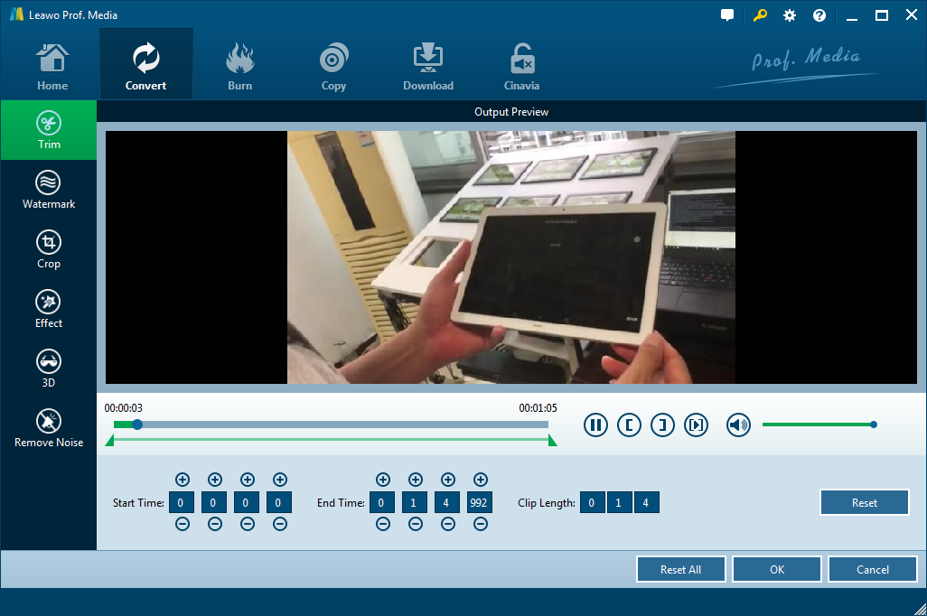Select the Remove Noise tab
This screenshot has width=927, height=616.
(x=49, y=429)
